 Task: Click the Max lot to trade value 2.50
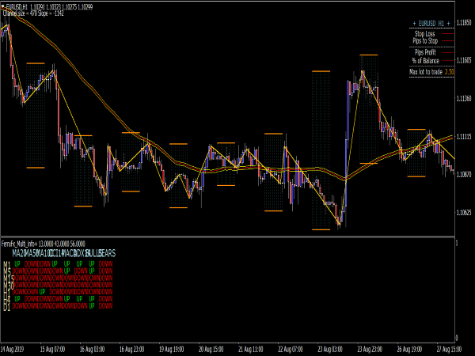450,71
